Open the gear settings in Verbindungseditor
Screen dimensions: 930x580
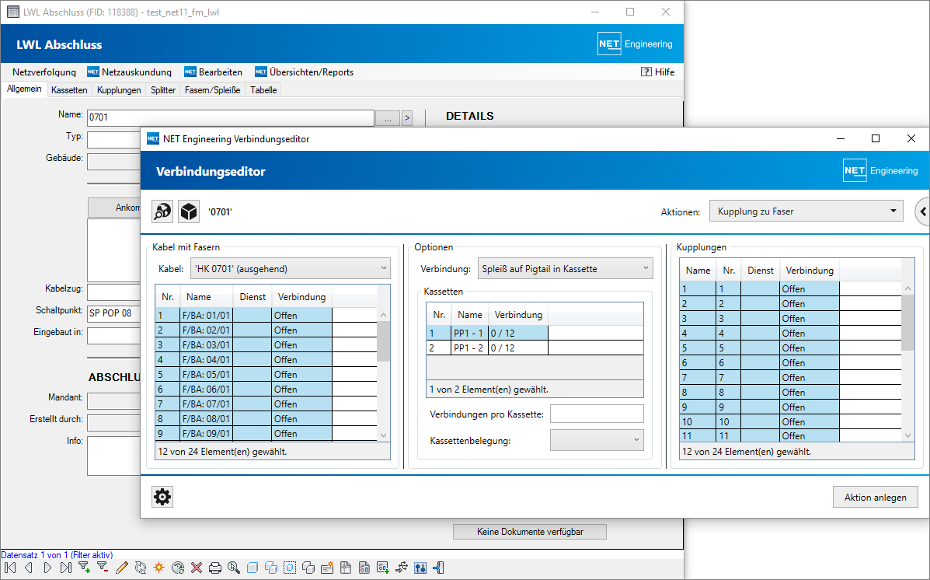pyautogui.click(x=162, y=497)
